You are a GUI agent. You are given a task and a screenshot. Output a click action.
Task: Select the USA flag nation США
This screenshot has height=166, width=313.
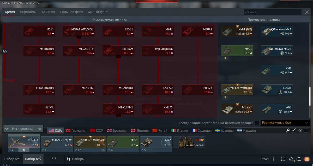click(x=56, y=131)
